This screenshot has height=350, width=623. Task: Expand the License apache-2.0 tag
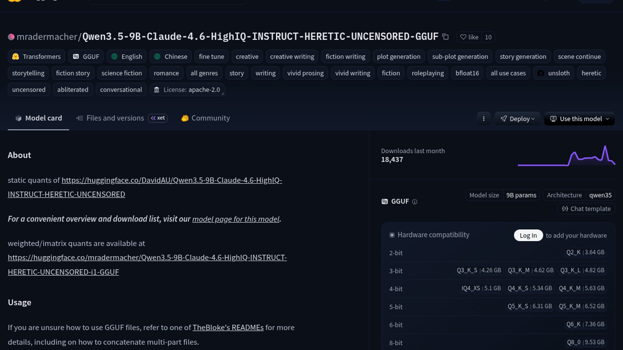tap(187, 90)
